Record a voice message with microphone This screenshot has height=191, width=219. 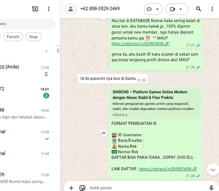tap(211, 188)
